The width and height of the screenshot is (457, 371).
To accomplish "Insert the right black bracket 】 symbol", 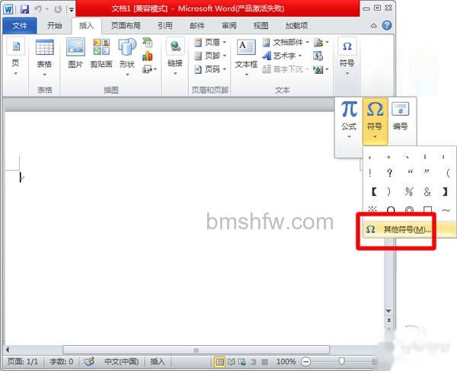I will [445, 191].
